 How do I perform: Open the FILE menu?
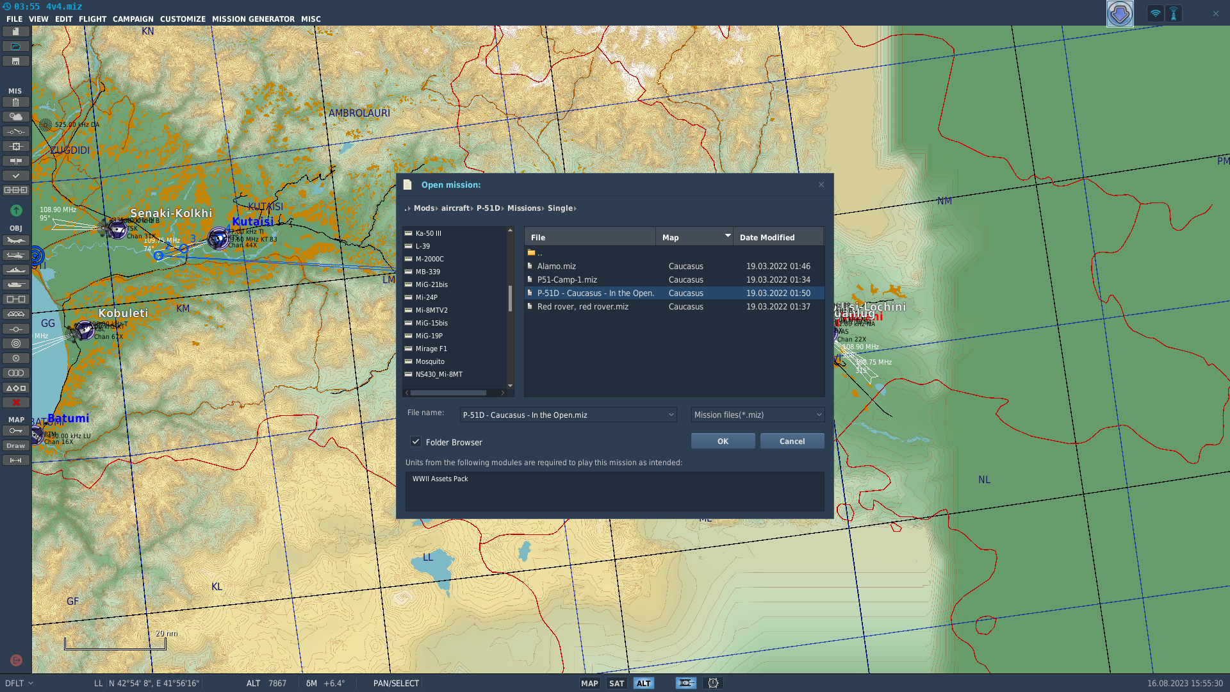14,19
